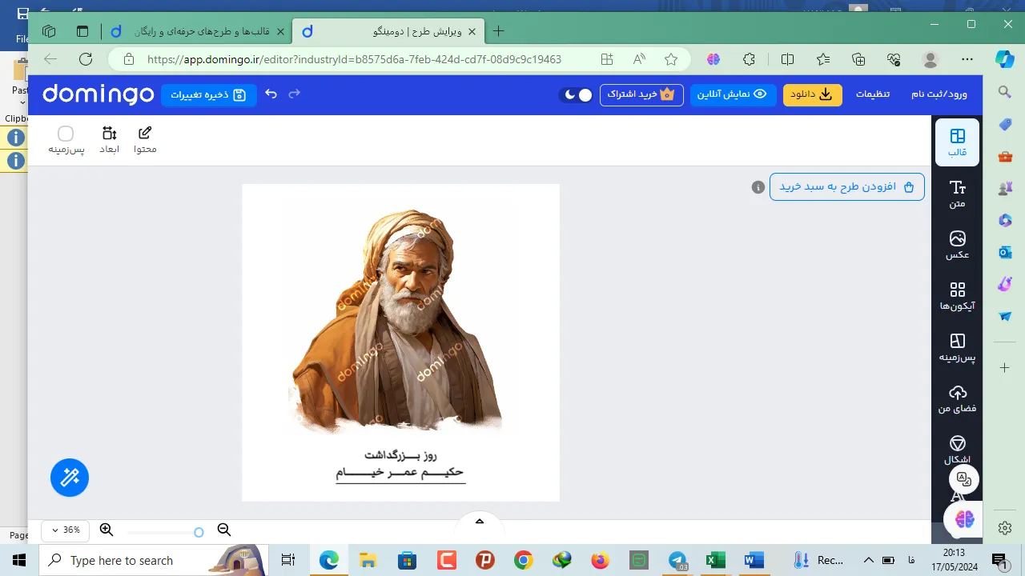
Task: Zoom out with the minus magnifier
Action: (224, 530)
